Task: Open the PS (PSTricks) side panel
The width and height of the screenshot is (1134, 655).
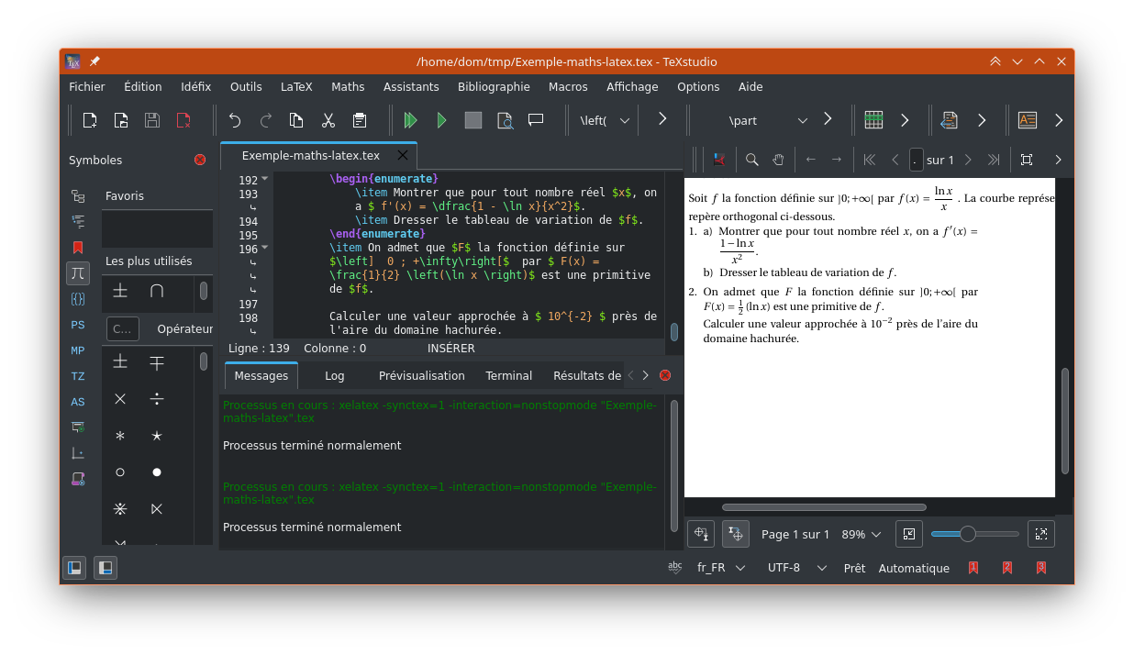Action: pos(78,325)
